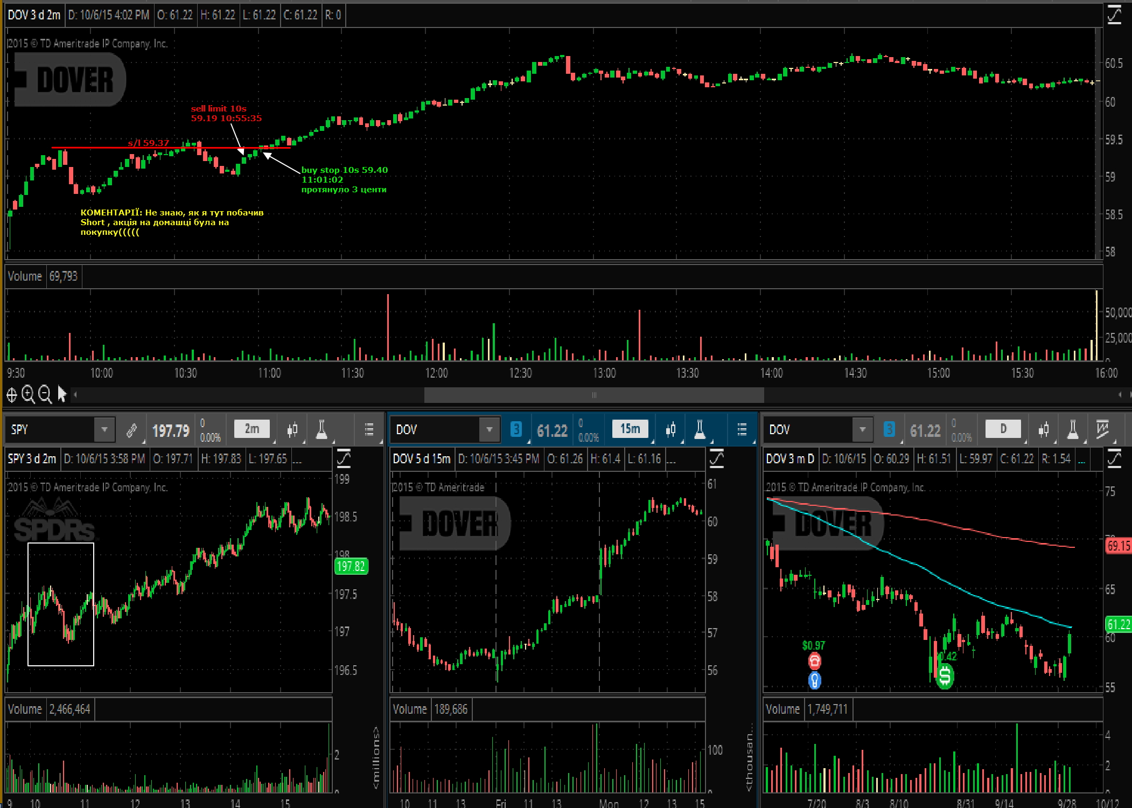
Task: Click the 197.79 last price in the SPY panel
Action: pyautogui.click(x=171, y=430)
